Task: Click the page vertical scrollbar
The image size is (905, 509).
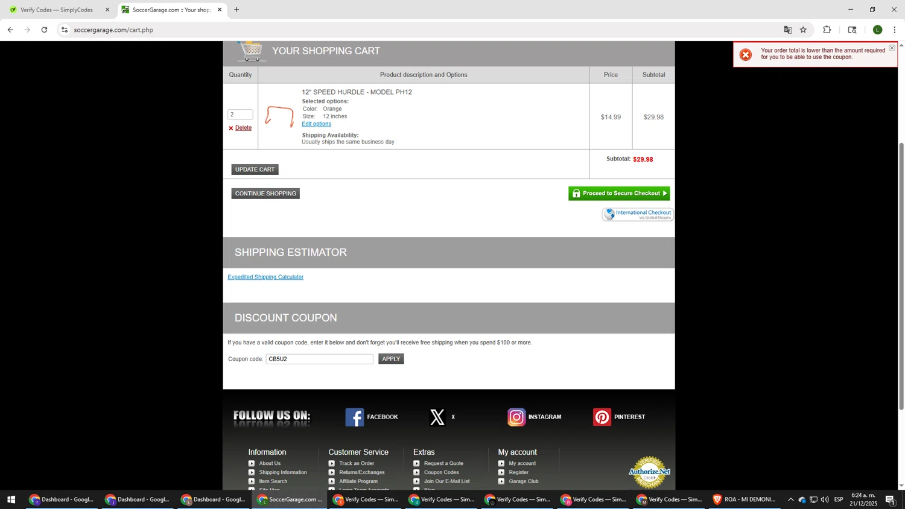Action: coord(901,276)
